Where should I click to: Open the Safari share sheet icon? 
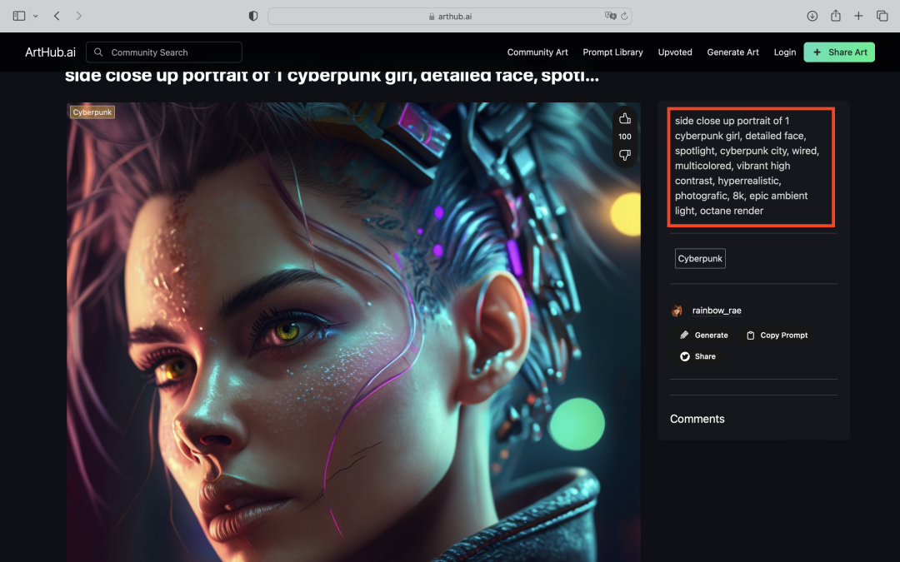pos(836,16)
